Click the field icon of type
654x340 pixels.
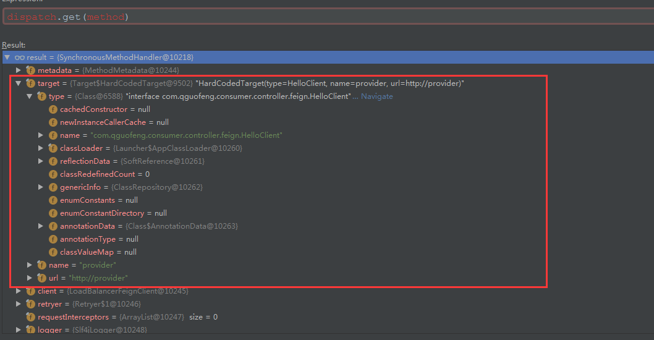[41, 96]
